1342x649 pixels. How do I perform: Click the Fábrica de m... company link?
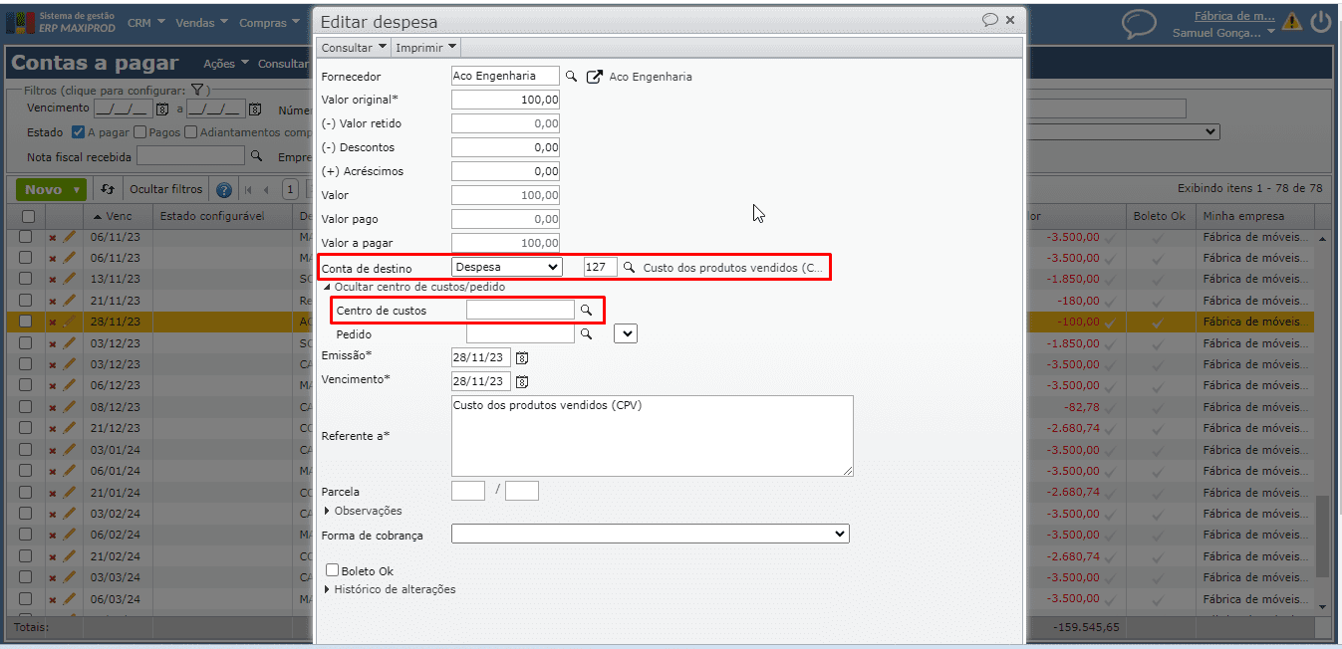click(x=1234, y=16)
